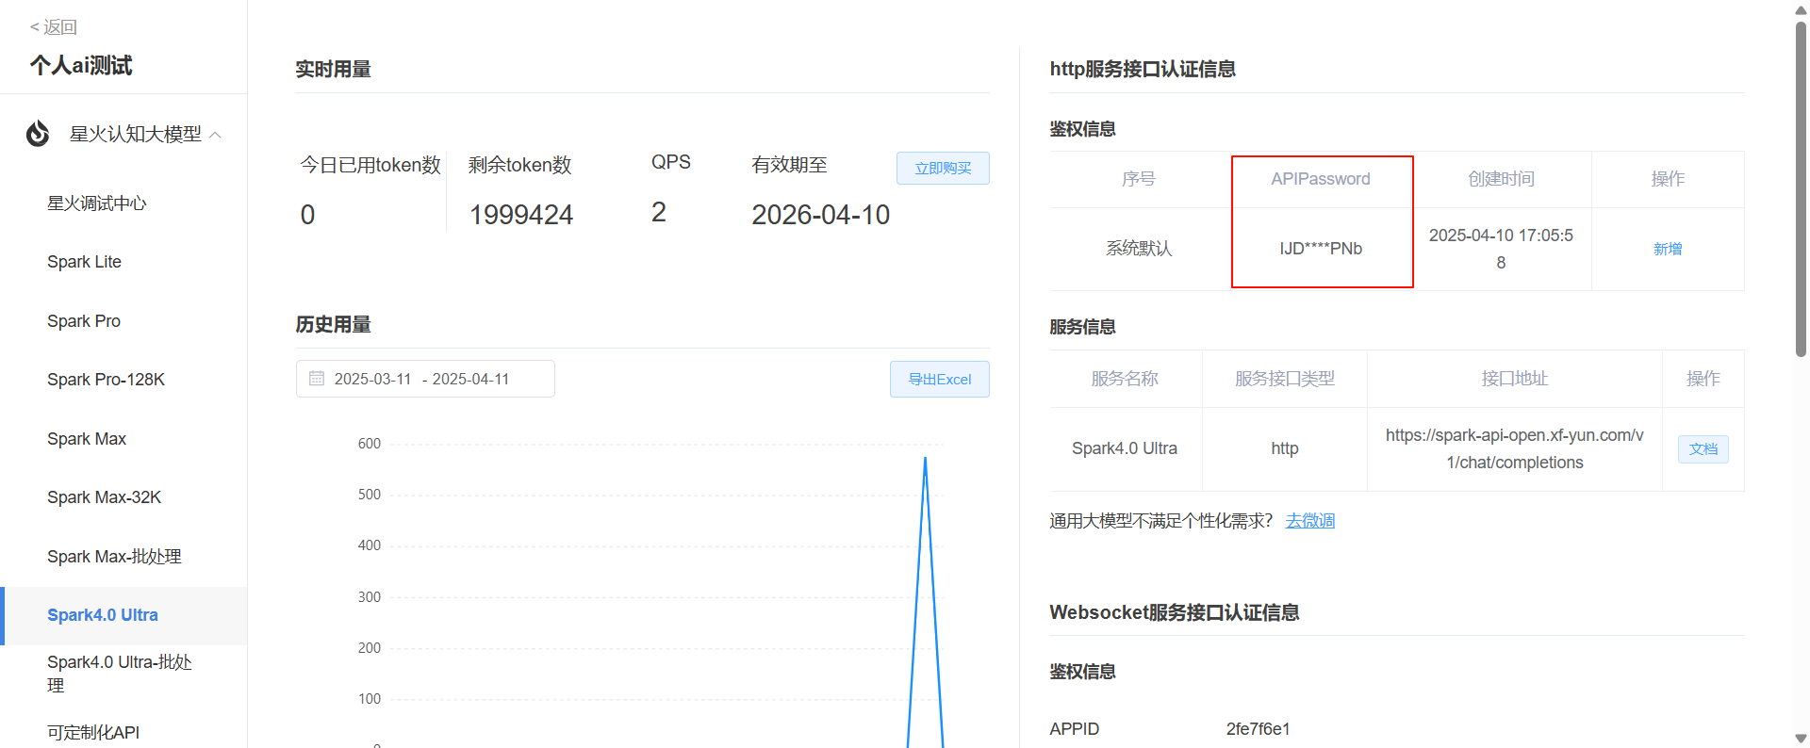
Task: Open 星火调试中心 in sidebar
Action: tap(97, 203)
